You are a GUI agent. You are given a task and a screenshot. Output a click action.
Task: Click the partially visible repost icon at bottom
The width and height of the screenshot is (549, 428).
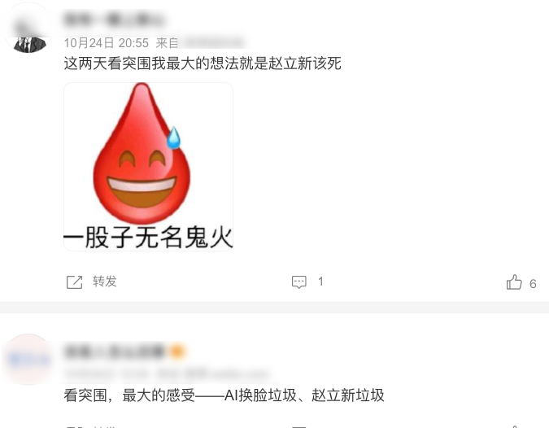(x=74, y=427)
